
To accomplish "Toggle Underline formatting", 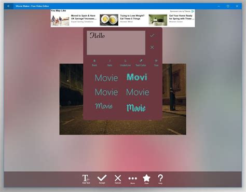I will (126, 63).
